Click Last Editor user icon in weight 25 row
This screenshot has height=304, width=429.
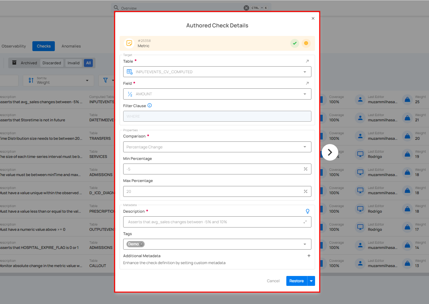click(x=360, y=100)
